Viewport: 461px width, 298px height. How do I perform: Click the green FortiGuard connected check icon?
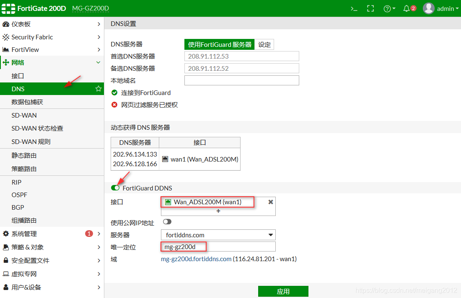pyautogui.click(x=114, y=93)
